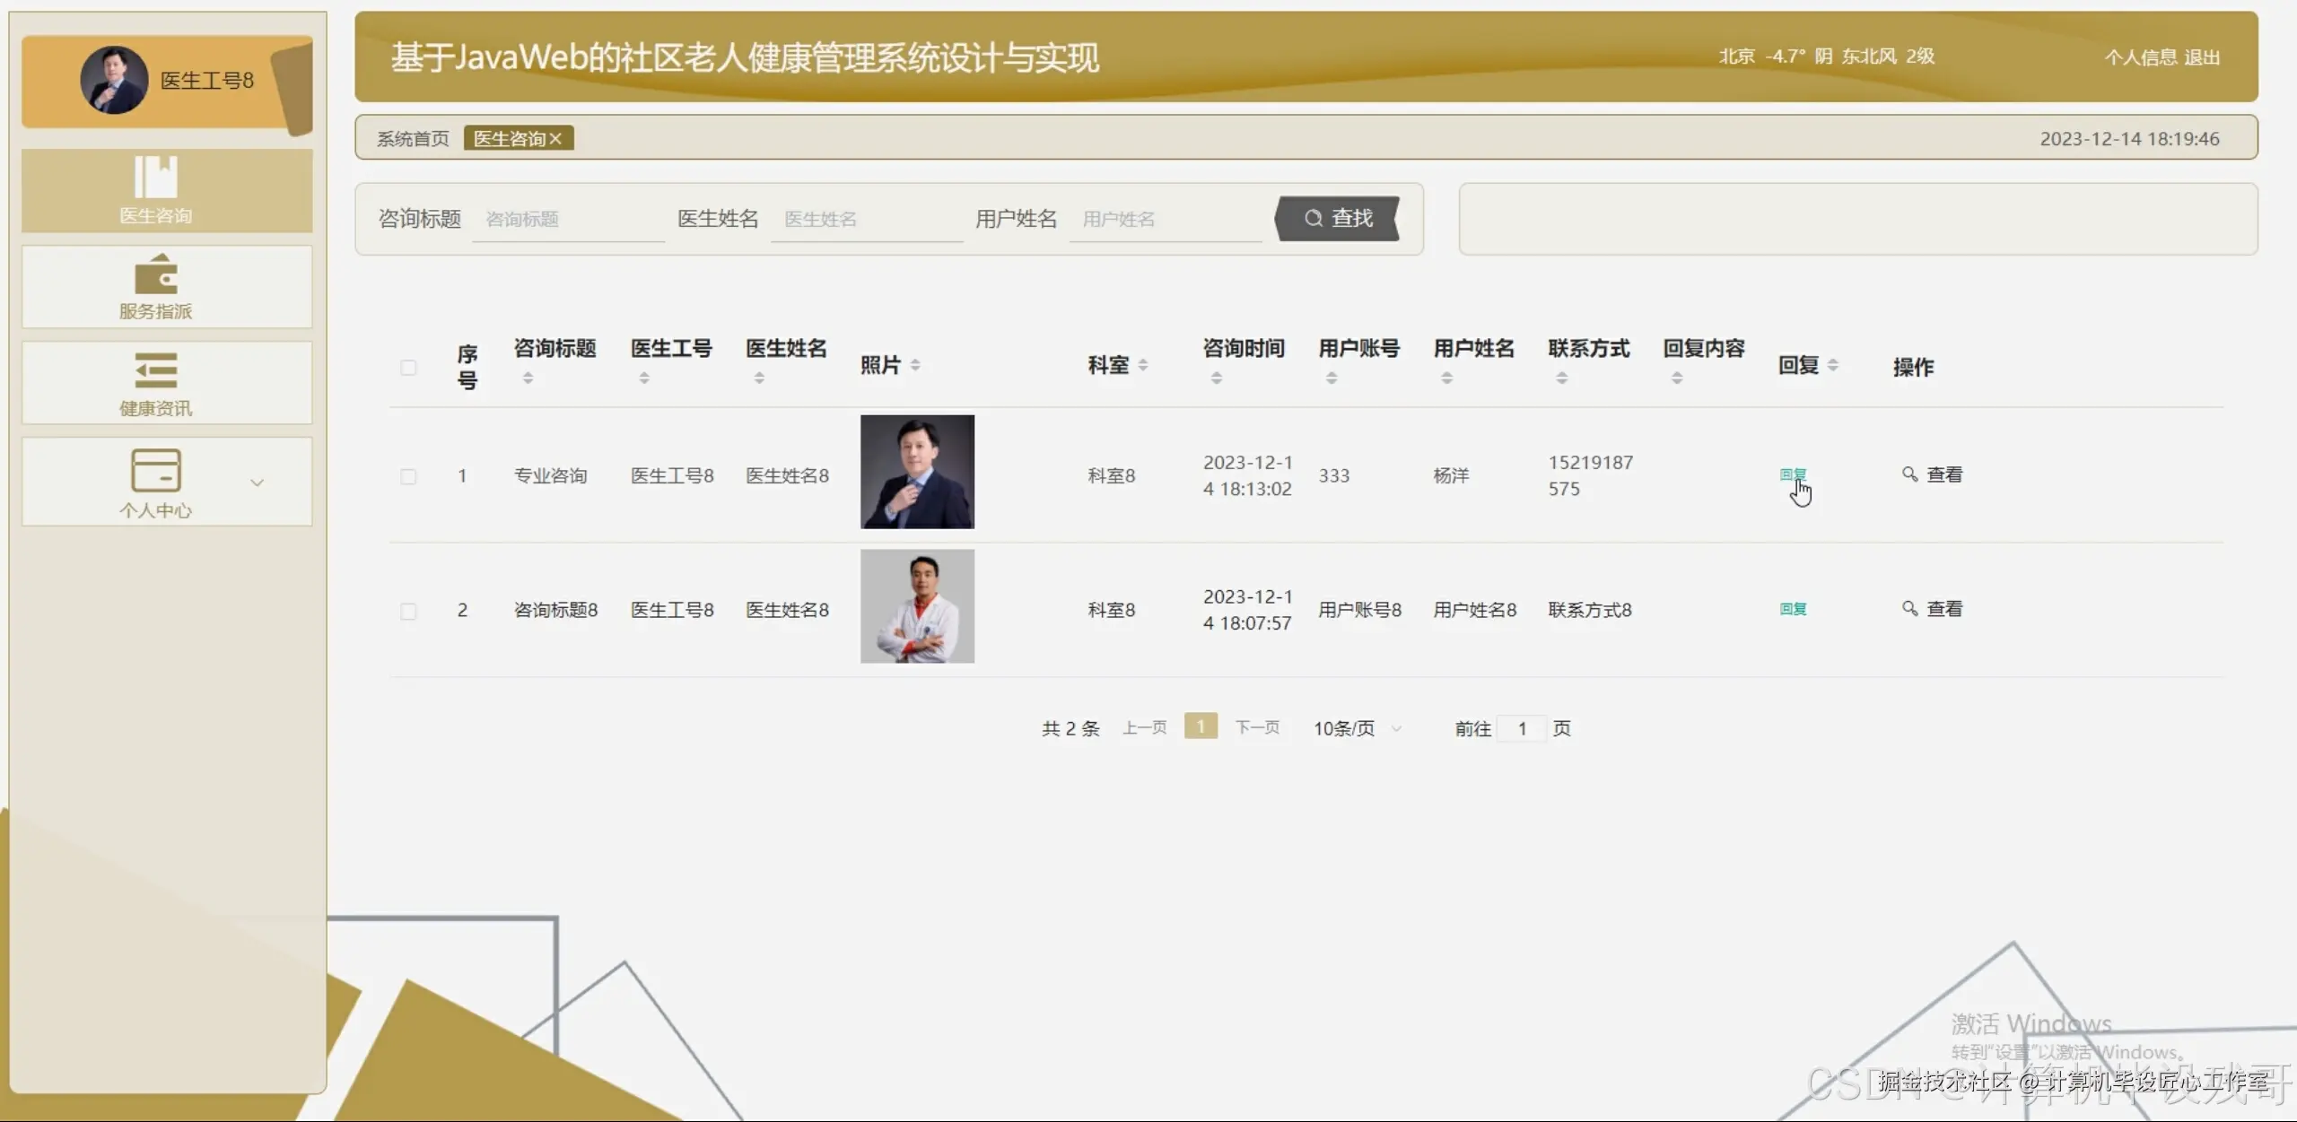Click the 回复 link in row 2
This screenshot has height=1122, width=2297.
coord(1793,609)
